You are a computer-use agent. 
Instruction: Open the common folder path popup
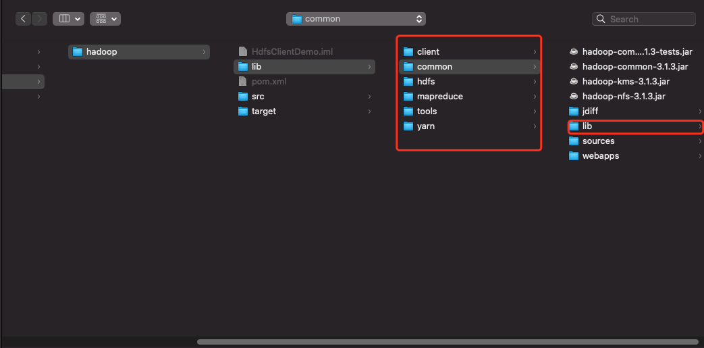tap(356, 19)
